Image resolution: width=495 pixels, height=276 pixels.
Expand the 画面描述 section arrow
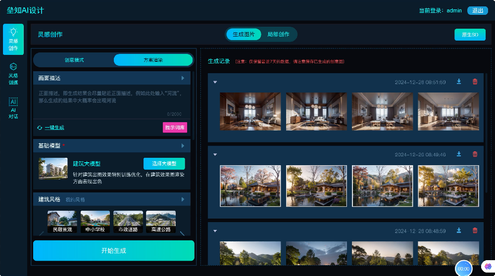click(x=183, y=78)
